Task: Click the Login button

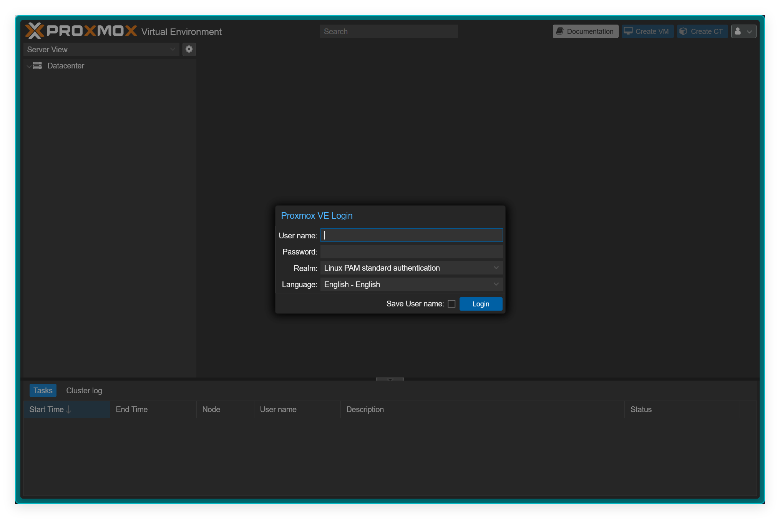Action: [481, 304]
